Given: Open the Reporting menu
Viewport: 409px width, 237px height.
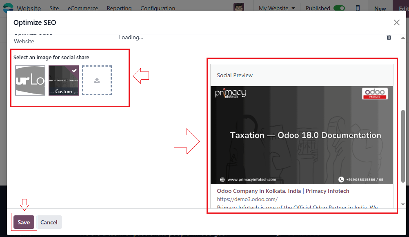Looking at the screenshot, I should click(119, 8).
